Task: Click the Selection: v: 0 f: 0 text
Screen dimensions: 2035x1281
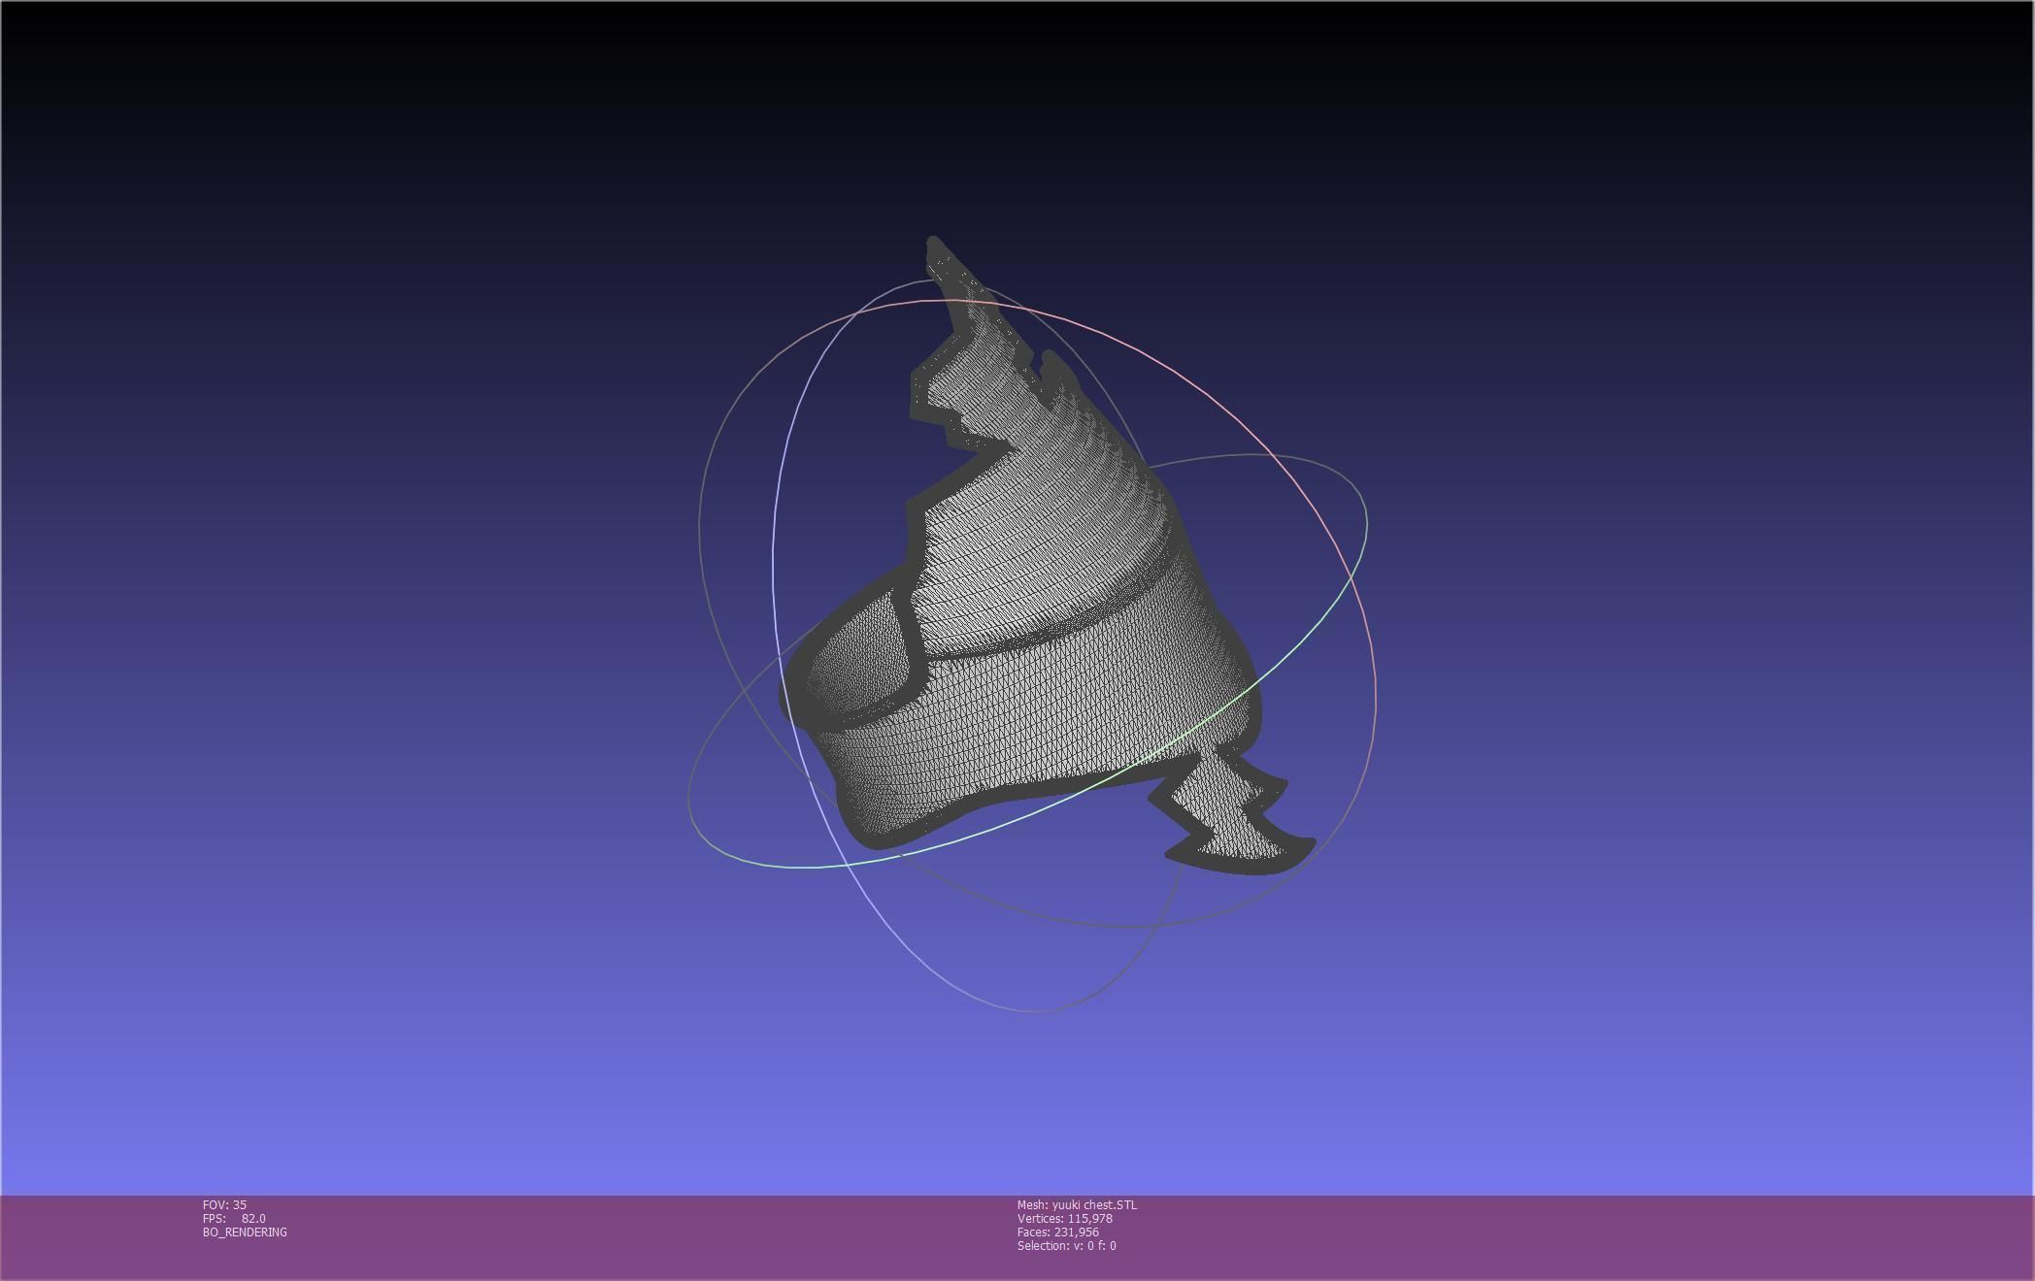Action: [x=1066, y=1245]
